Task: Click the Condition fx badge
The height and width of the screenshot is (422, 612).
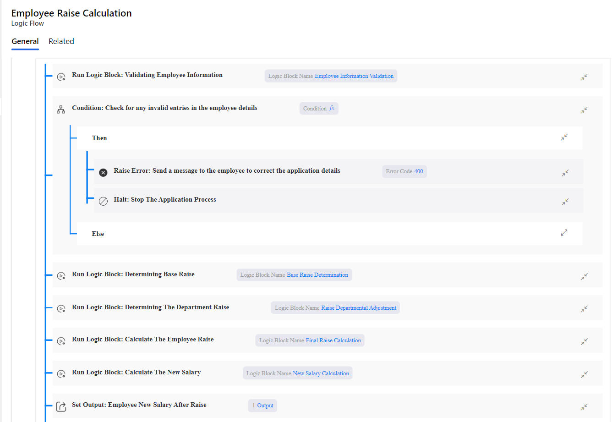Action: click(x=319, y=108)
